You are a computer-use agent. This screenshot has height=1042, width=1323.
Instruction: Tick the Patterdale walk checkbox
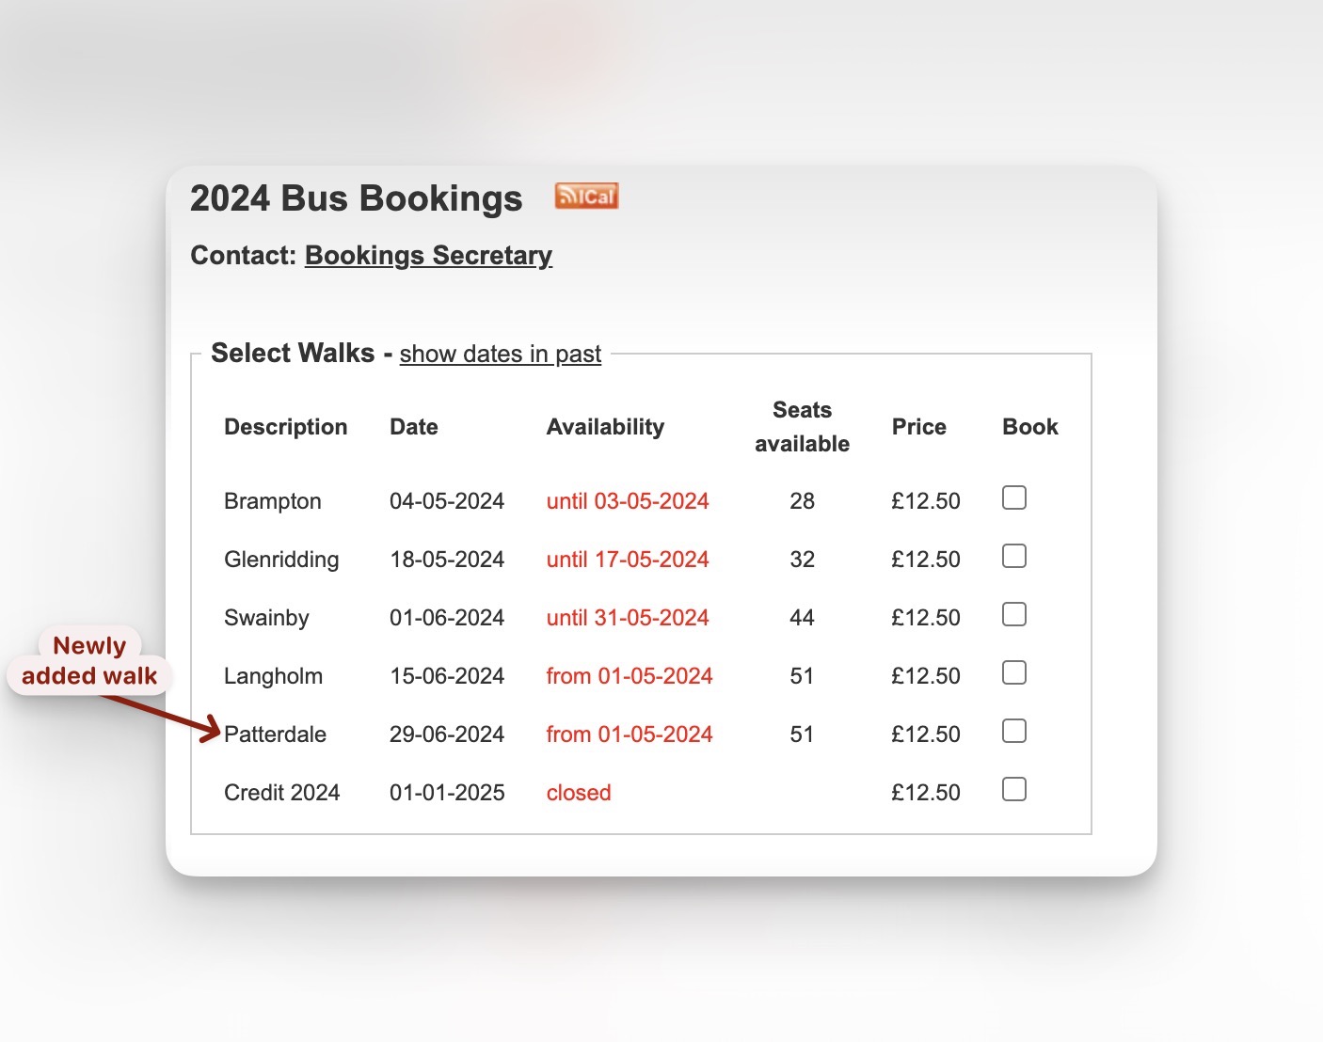1013,731
